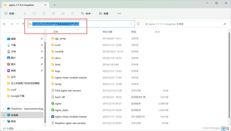Expand the OneDrive tree node
The width and height of the screenshot is (231, 131).
[4, 109]
